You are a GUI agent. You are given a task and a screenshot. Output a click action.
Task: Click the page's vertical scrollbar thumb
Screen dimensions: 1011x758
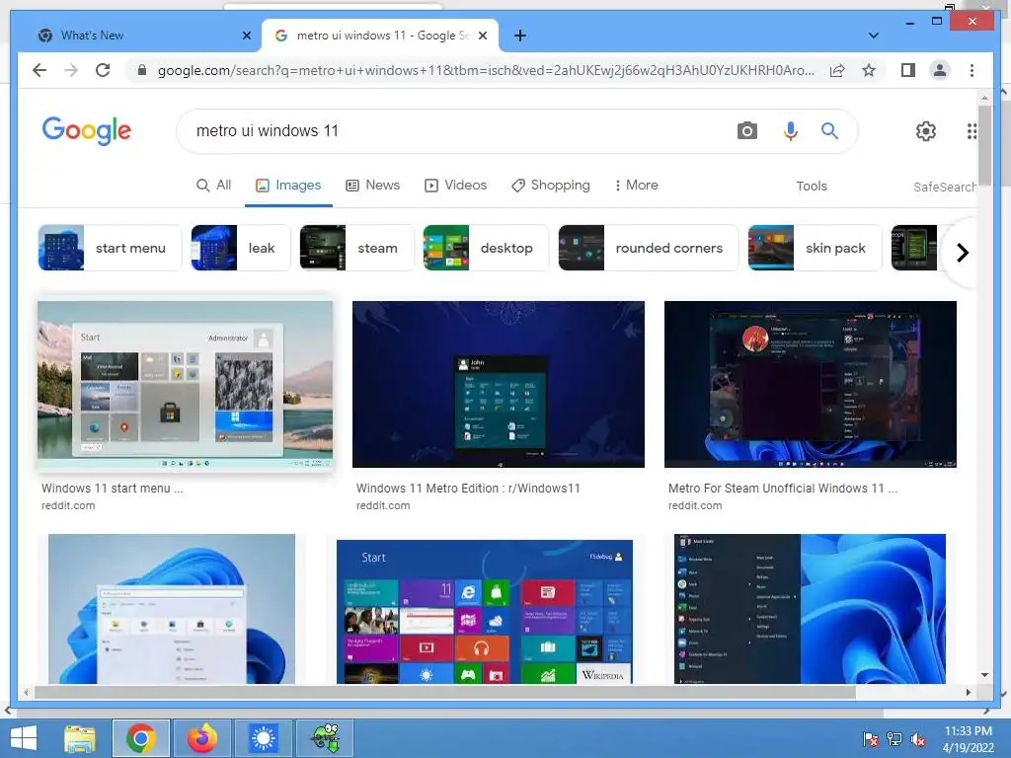pos(984,145)
